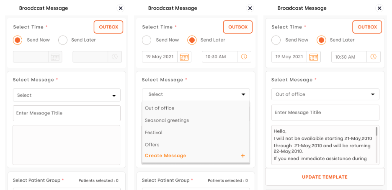Focus the Enter Message Title field in the left panel
392x190 pixels.
67,113
